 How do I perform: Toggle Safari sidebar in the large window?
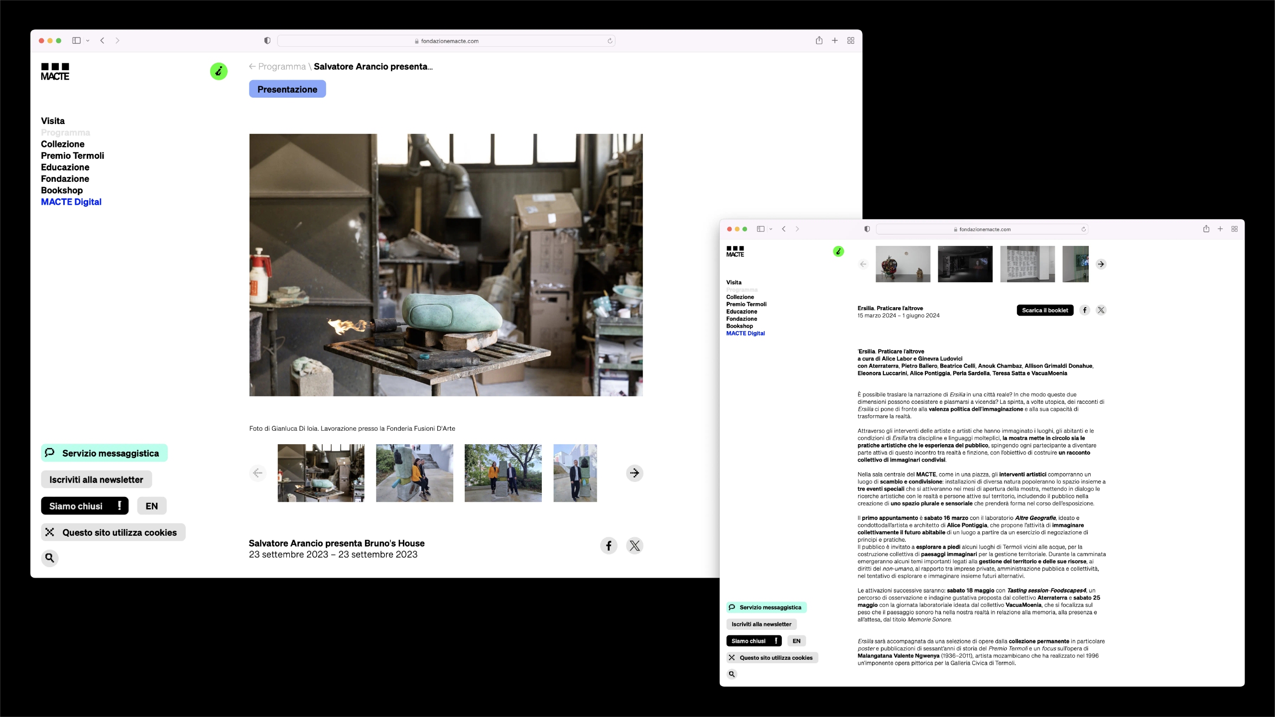click(x=76, y=41)
